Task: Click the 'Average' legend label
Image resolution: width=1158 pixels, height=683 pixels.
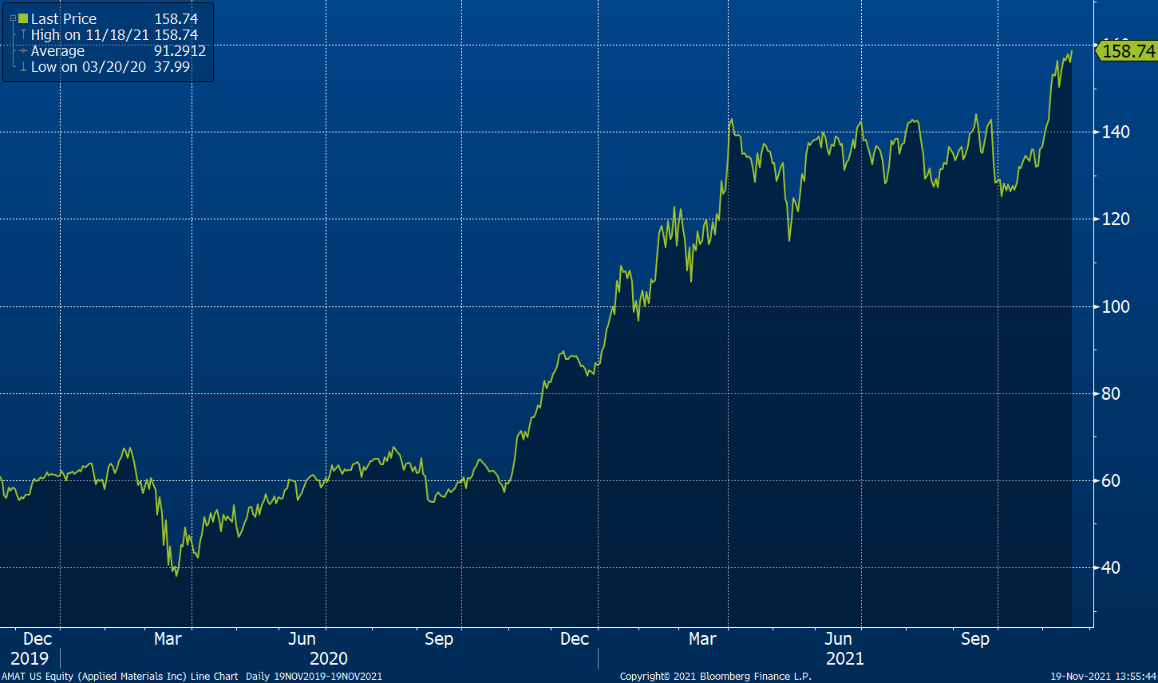Action: (57, 51)
